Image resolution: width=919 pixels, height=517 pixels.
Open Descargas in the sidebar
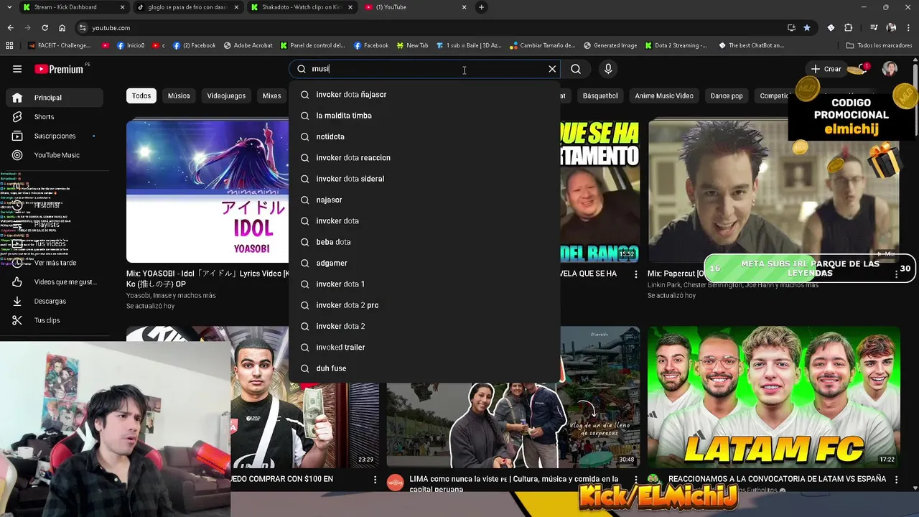point(55,301)
